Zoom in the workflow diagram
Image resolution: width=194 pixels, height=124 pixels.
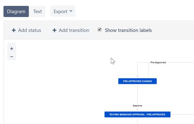pos(12,49)
